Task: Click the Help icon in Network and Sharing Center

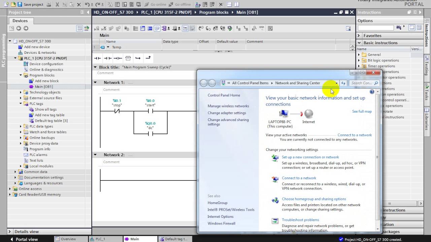Action: pyautogui.click(x=372, y=92)
